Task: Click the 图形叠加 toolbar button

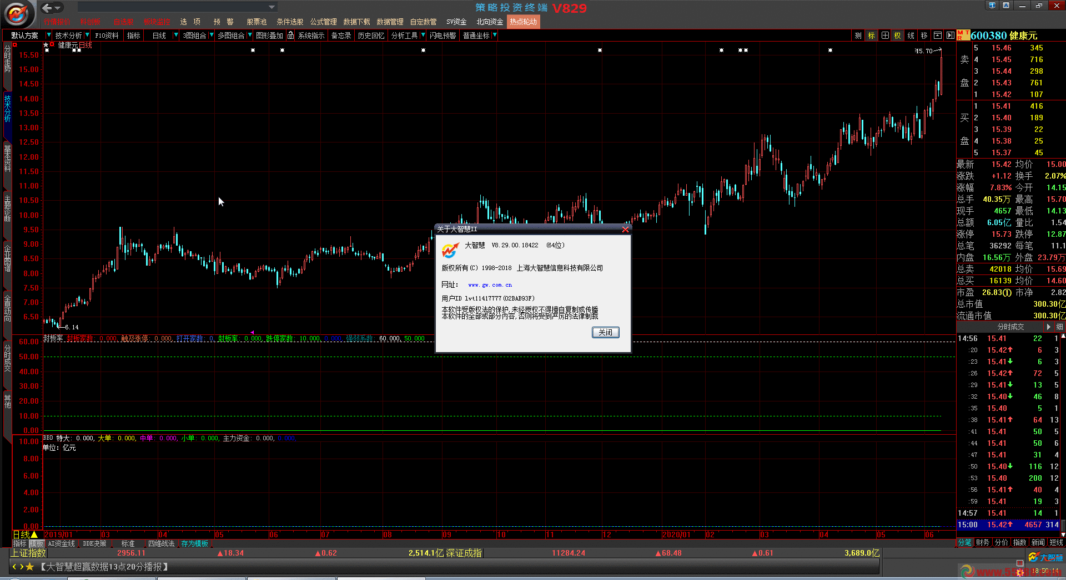Action: 269,35
